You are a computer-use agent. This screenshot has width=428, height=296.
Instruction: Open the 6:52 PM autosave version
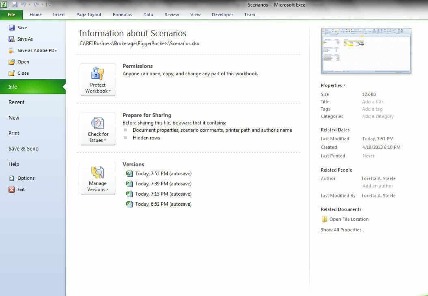[159, 204]
